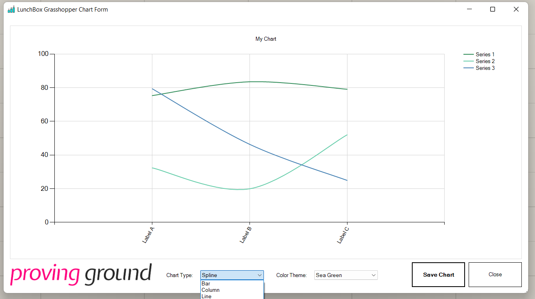Click the LunchBox chart icon in title bar
The height and width of the screenshot is (299, 535).
(10, 9)
